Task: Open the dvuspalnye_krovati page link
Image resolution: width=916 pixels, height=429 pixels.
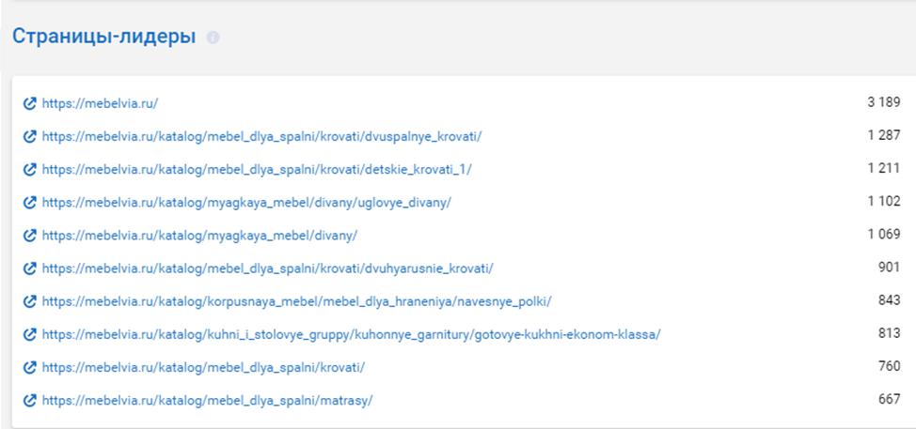Action: coord(261,137)
